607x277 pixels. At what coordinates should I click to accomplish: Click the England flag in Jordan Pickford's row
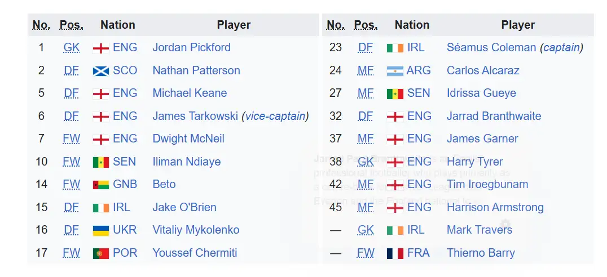tap(101, 48)
